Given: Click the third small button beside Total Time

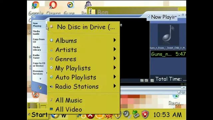Looking at the screenshot, I should pos(152,80).
